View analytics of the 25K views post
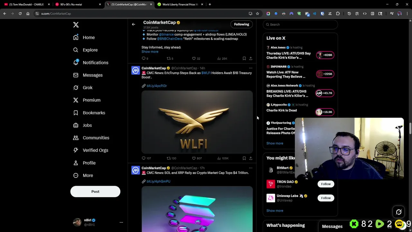Screen dimensions: 412x232 [x=222, y=58]
